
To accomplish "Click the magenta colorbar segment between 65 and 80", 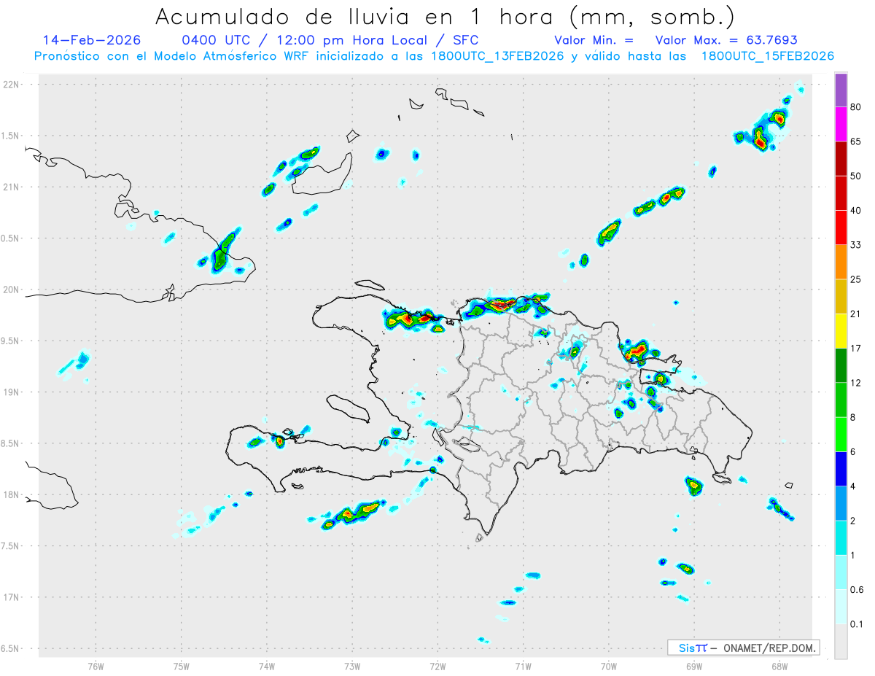I will click(841, 125).
